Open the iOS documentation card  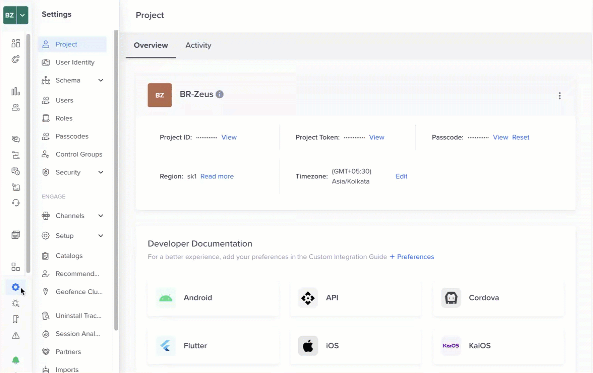pyautogui.click(x=355, y=346)
